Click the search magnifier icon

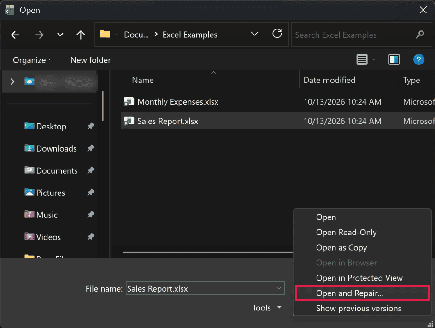click(x=420, y=35)
